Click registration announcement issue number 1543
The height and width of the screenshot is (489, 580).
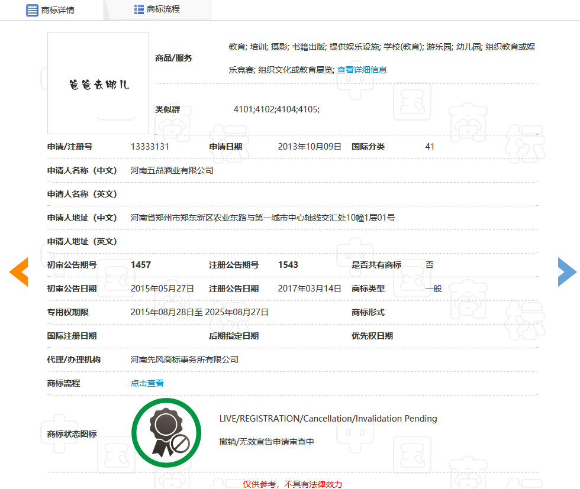pyautogui.click(x=288, y=265)
